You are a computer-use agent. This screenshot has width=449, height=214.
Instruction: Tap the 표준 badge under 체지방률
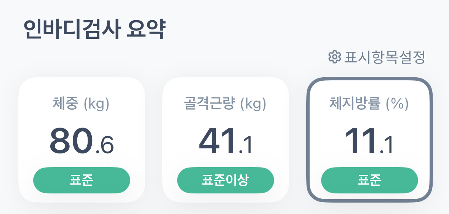pyautogui.click(x=369, y=180)
